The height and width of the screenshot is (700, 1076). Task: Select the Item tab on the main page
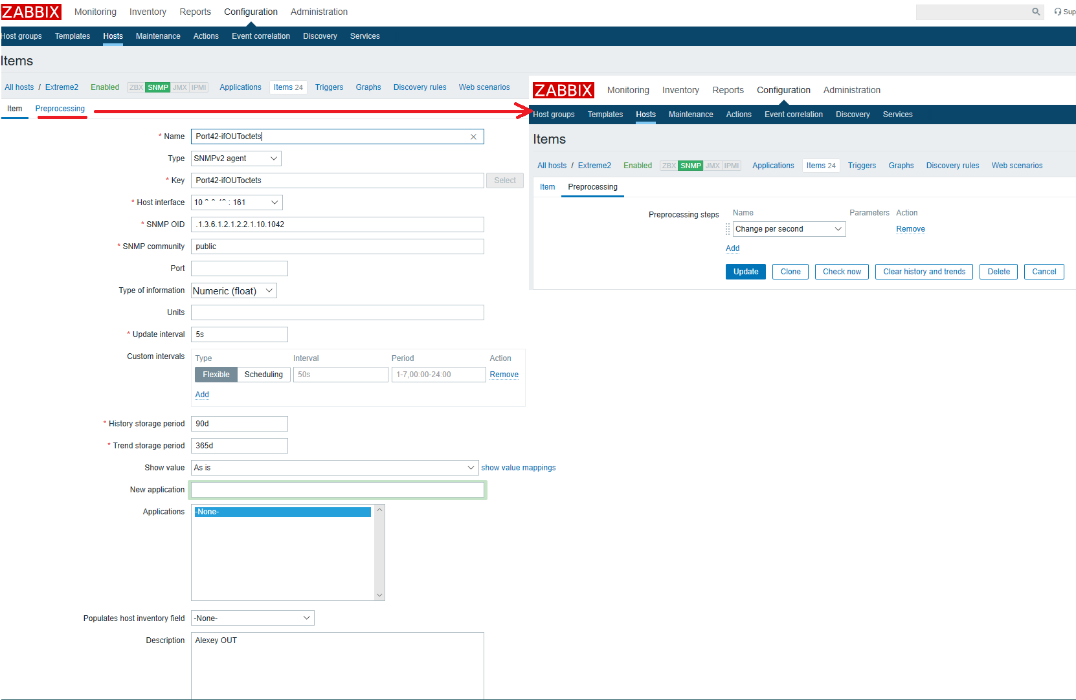tap(15, 109)
